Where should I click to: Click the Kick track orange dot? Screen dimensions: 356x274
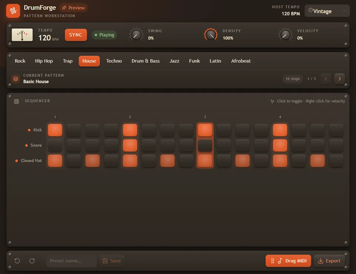point(29,130)
